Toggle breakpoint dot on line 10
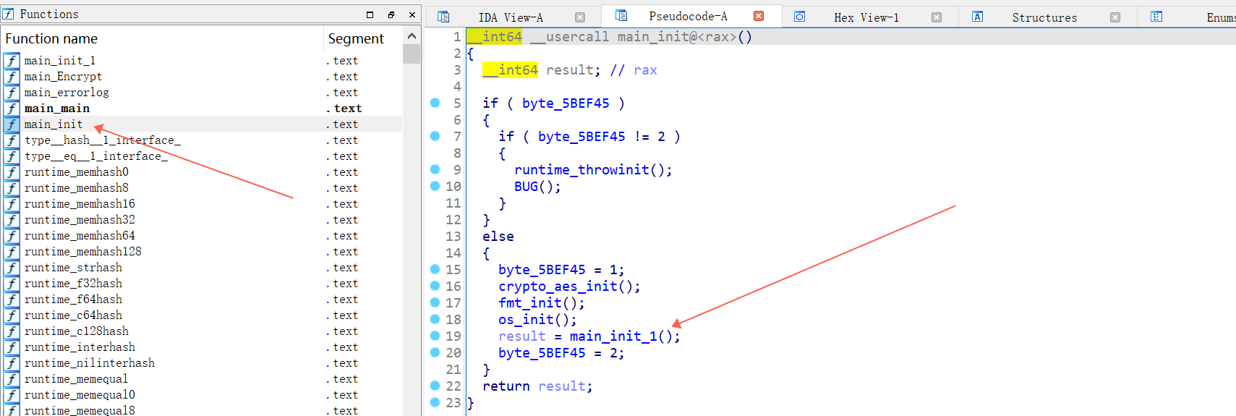 click(435, 186)
